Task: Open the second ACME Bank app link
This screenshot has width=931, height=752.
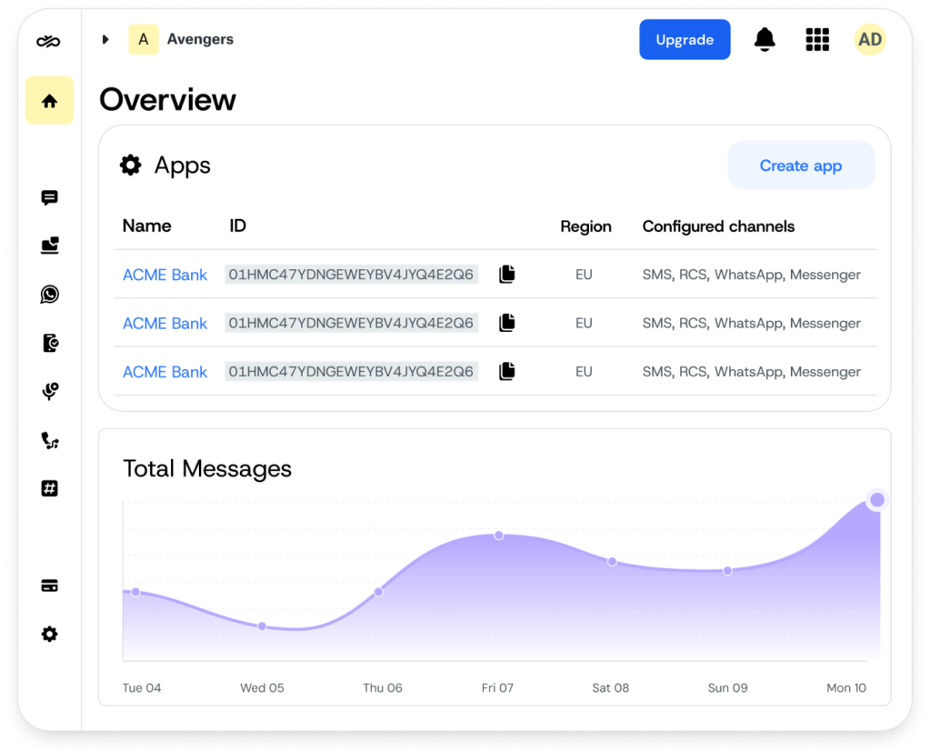Action: (165, 323)
